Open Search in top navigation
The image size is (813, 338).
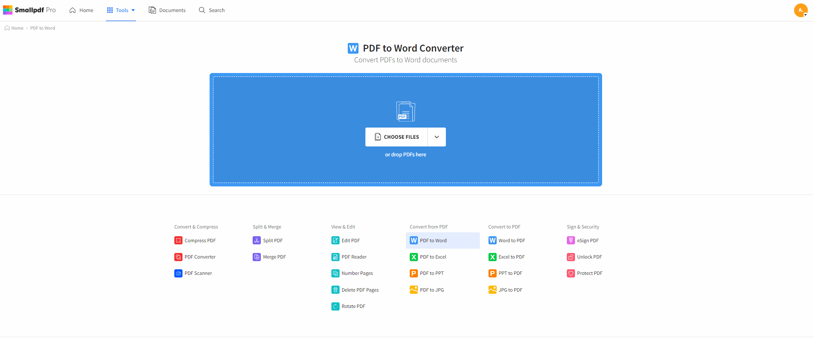coord(212,10)
